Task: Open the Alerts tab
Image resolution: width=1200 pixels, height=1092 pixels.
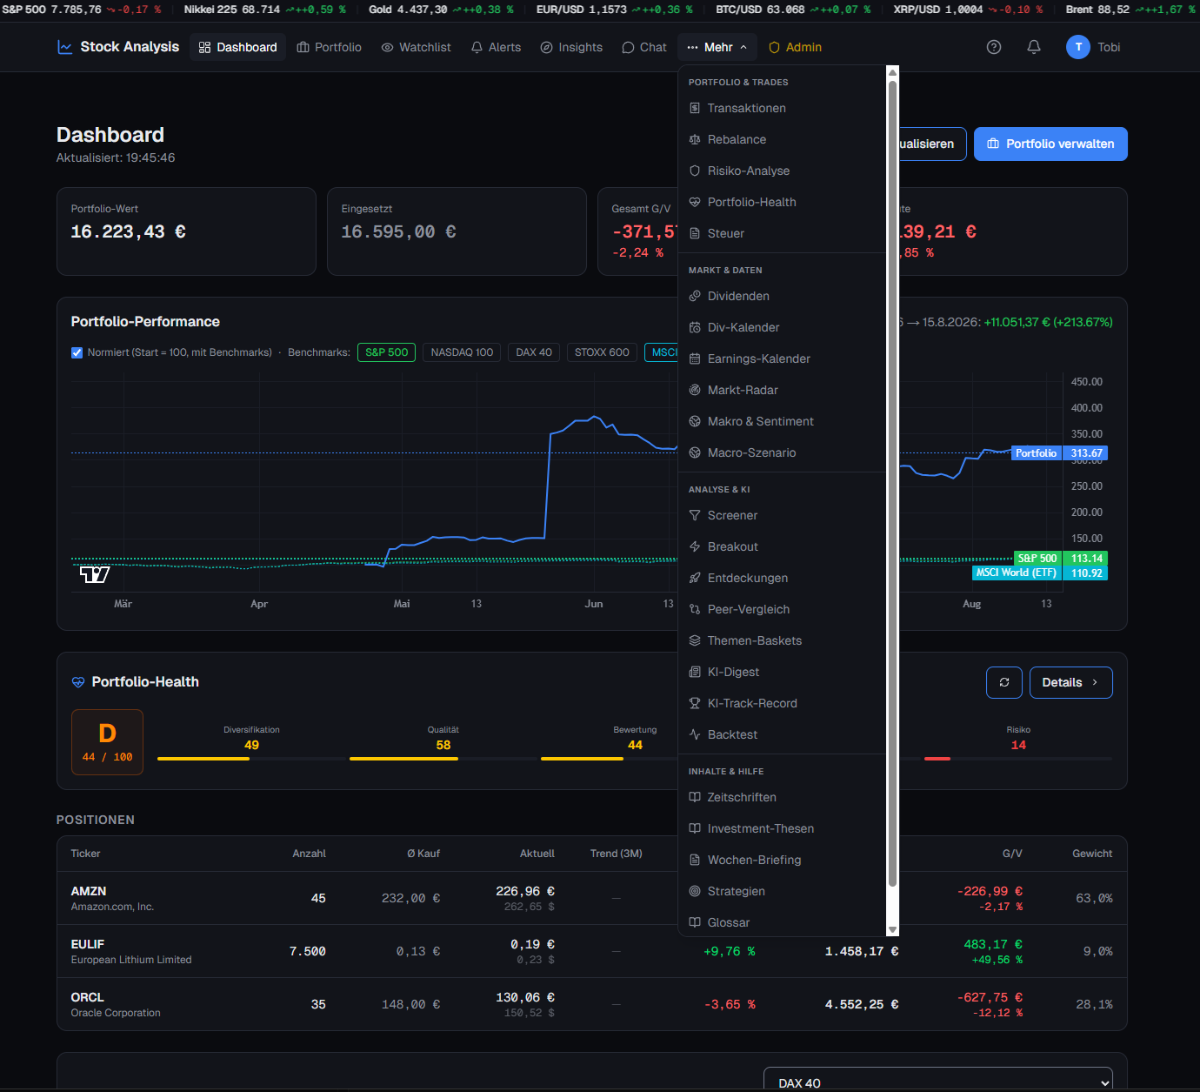Action: coord(496,47)
